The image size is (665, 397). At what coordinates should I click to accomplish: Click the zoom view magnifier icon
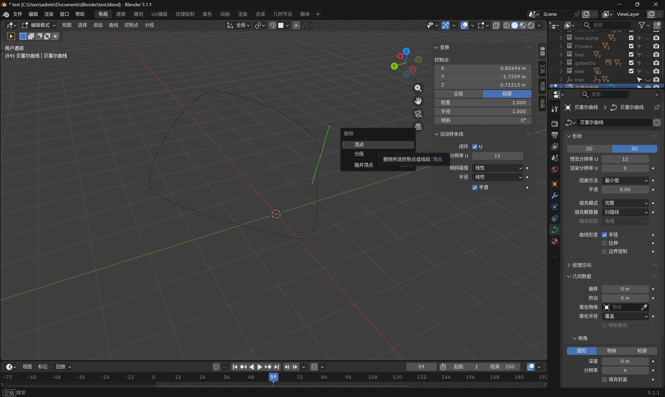[x=418, y=88]
